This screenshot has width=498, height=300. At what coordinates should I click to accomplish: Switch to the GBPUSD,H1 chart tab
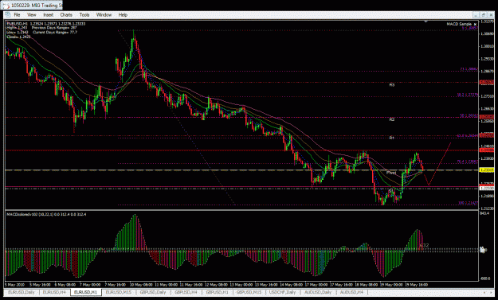click(x=218, y=292)
